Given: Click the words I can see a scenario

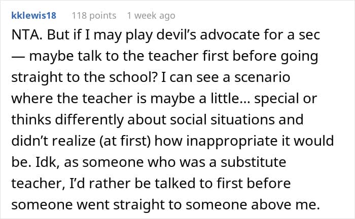Looking at the screenshot, I should coord(226,77).
